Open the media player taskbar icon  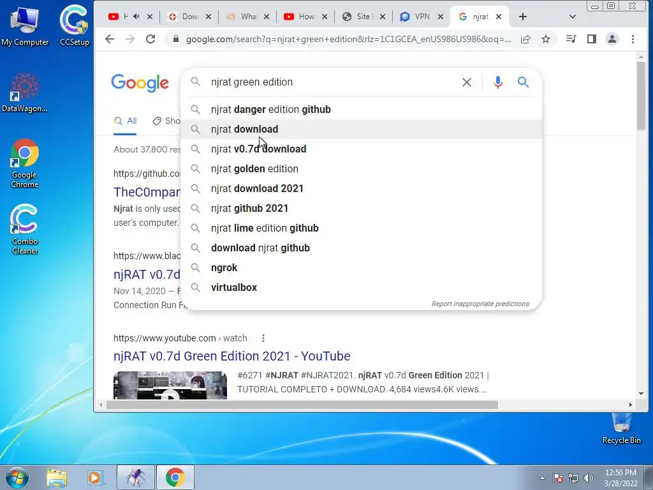point(94,477)
